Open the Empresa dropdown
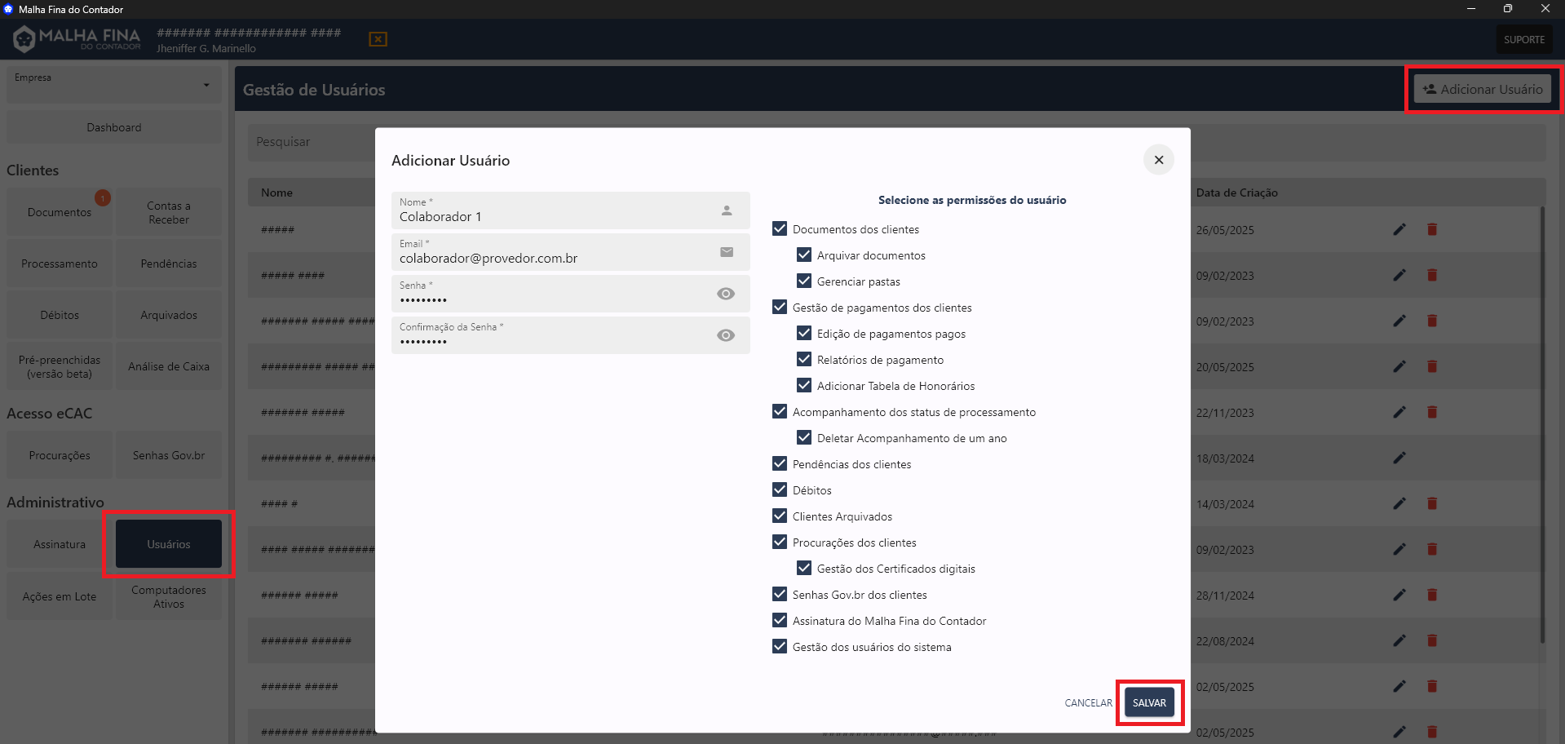Image resolution: width=1565 pixels, height=744 pixels. [113, 85]
